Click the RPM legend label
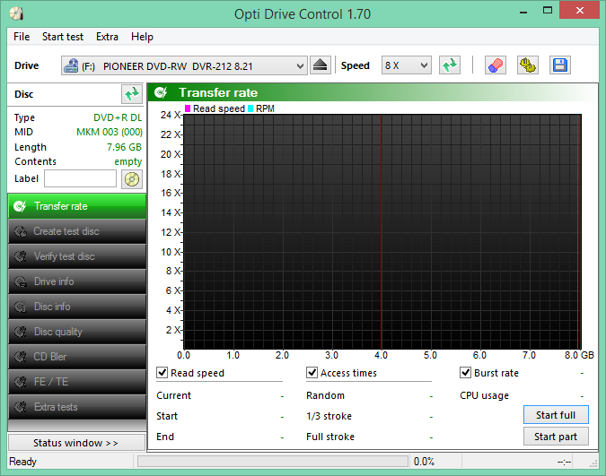Viewport: 606px width, 476px height. (265, 108)
